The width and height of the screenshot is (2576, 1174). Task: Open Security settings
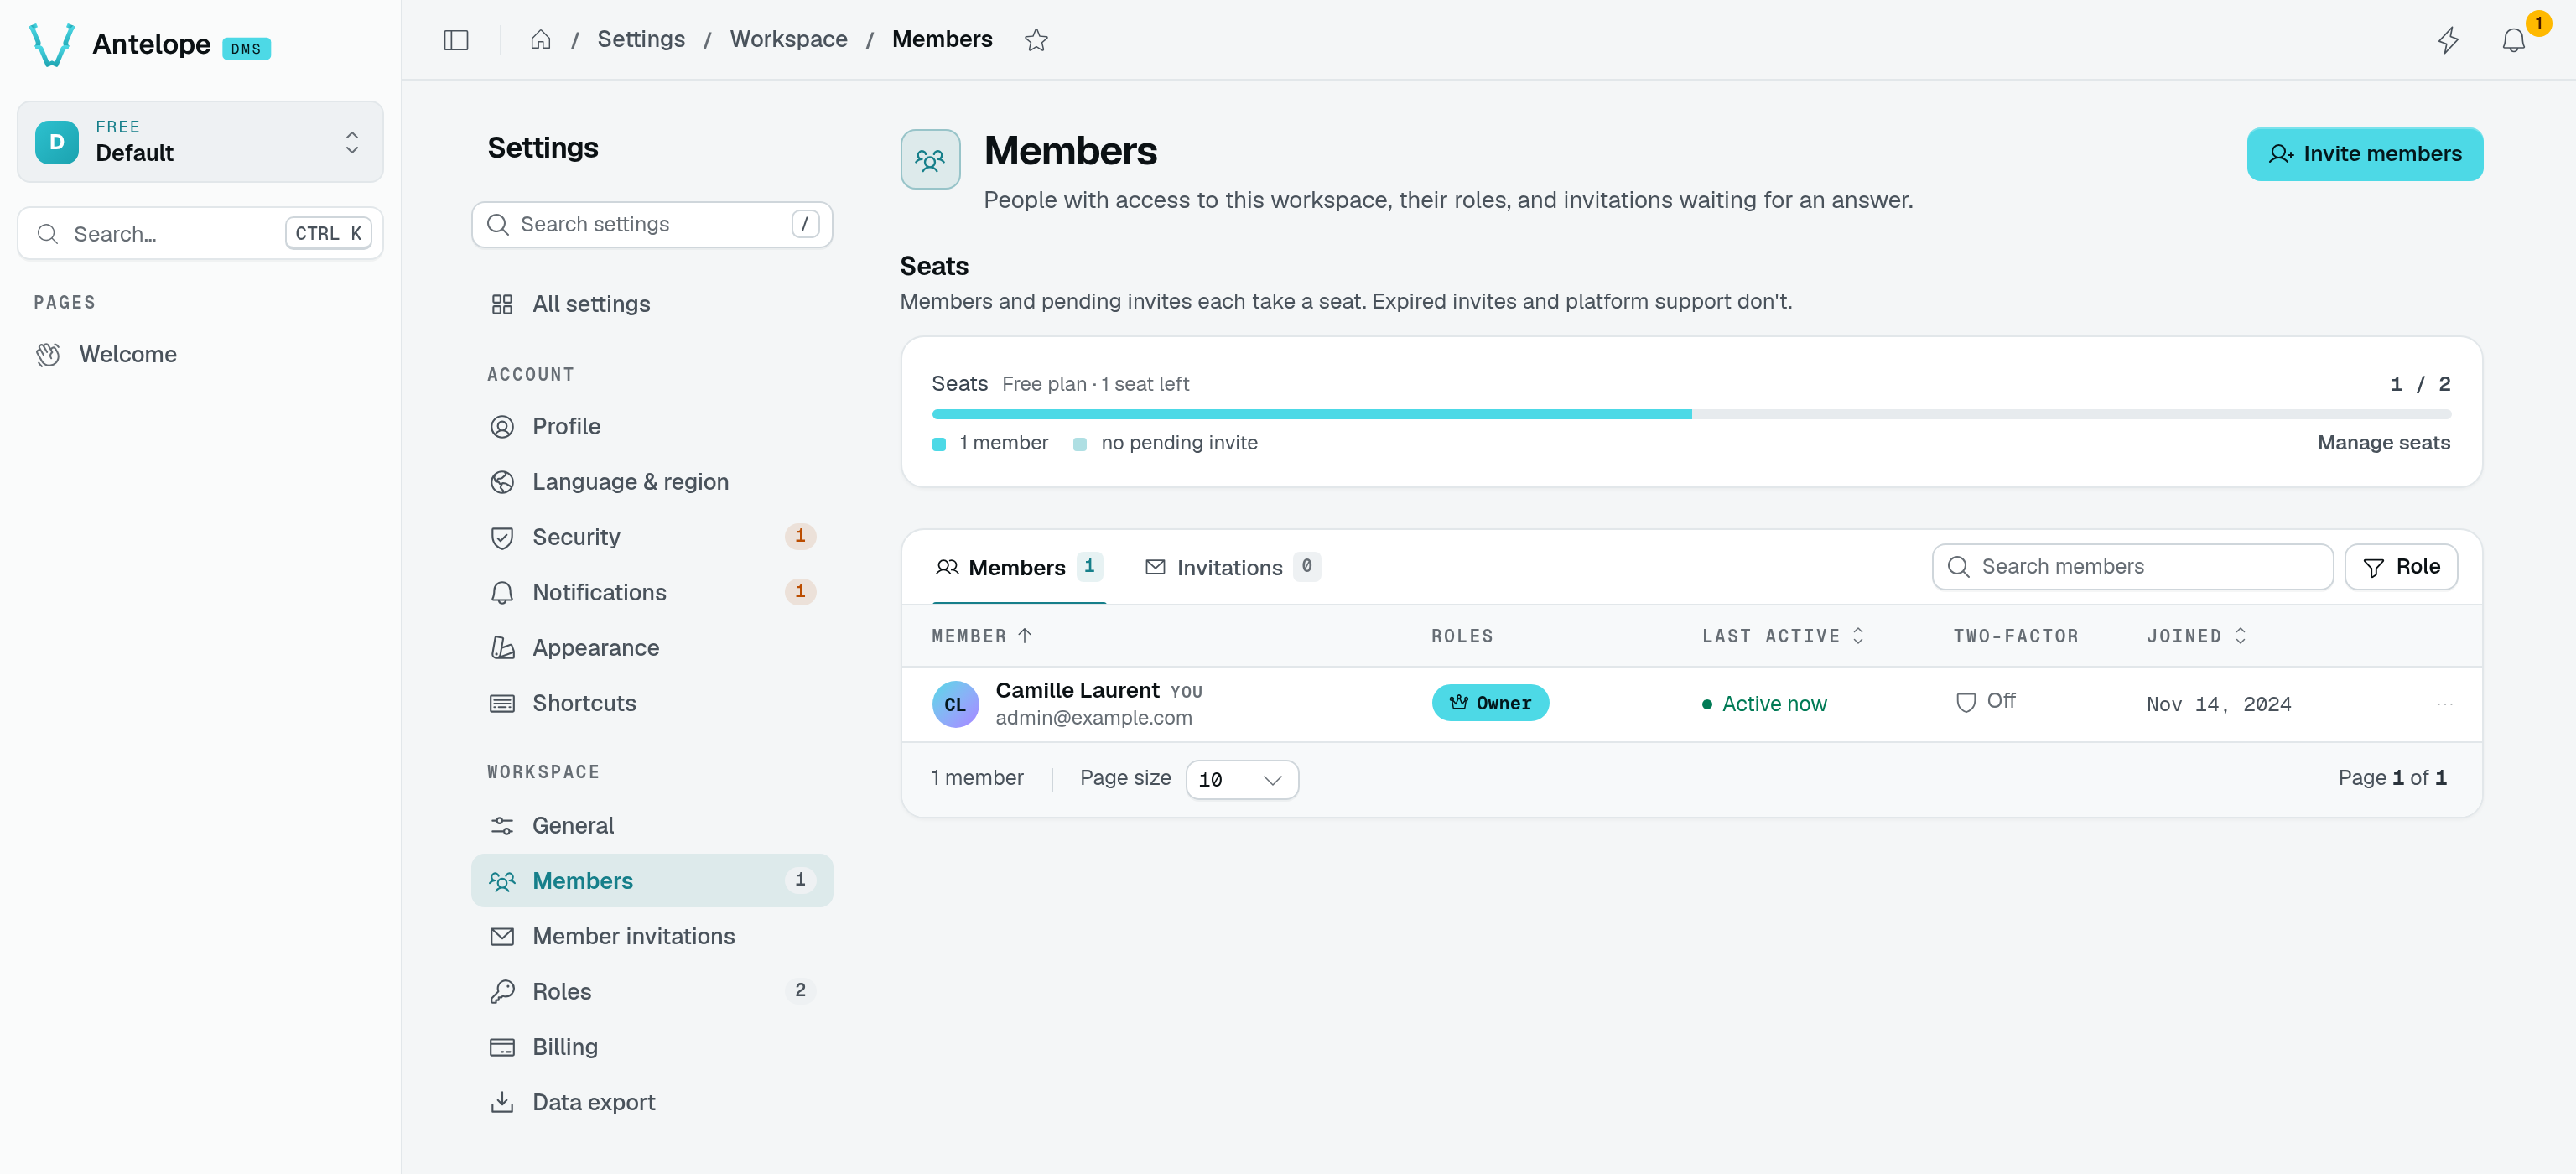tap(652, 537)
